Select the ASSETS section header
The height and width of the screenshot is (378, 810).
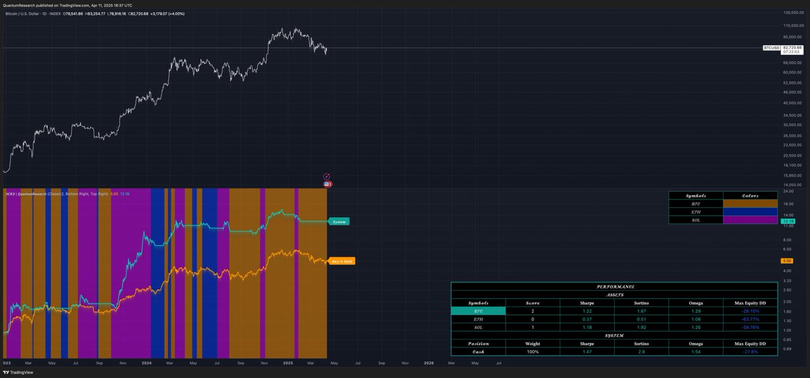coord(614,294)
